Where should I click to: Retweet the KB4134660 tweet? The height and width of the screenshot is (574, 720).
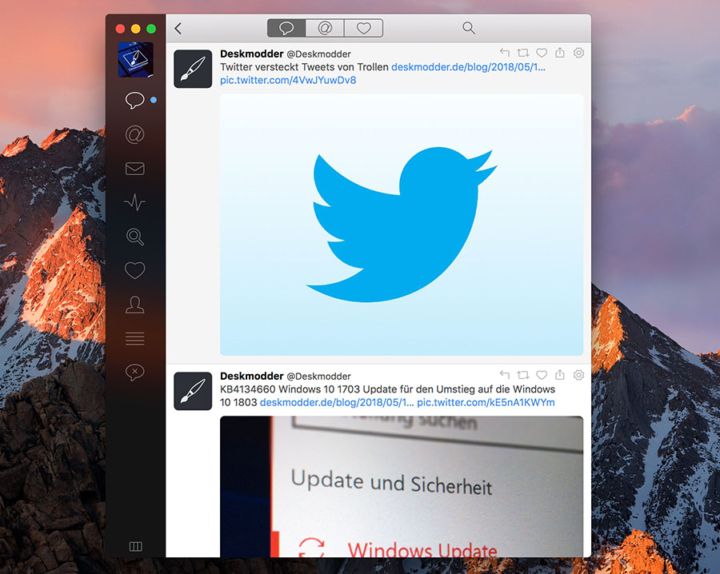tap(523, 375)
